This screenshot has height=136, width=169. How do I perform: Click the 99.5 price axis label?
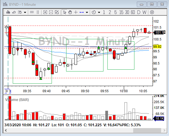coord(156,51)
